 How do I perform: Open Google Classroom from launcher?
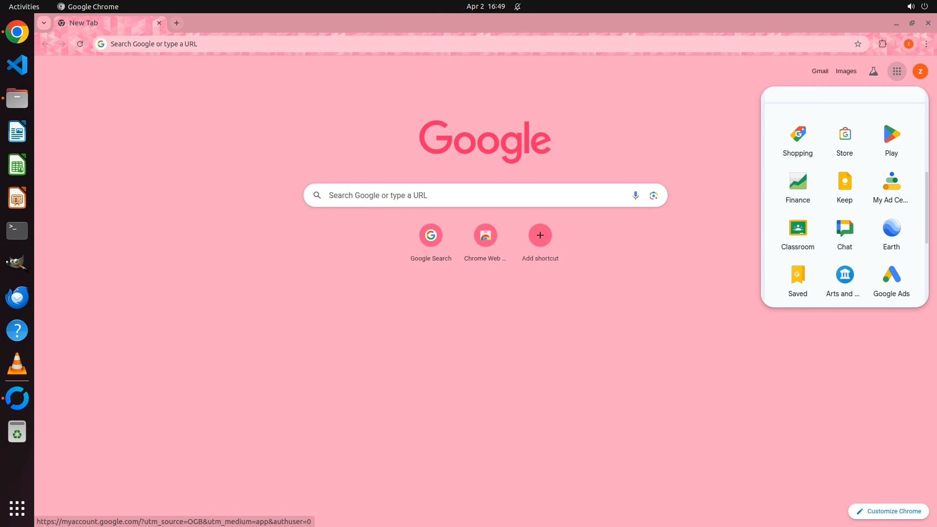point(797,234)
